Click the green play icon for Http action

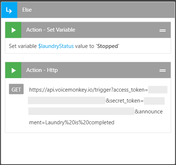point(13,70)
